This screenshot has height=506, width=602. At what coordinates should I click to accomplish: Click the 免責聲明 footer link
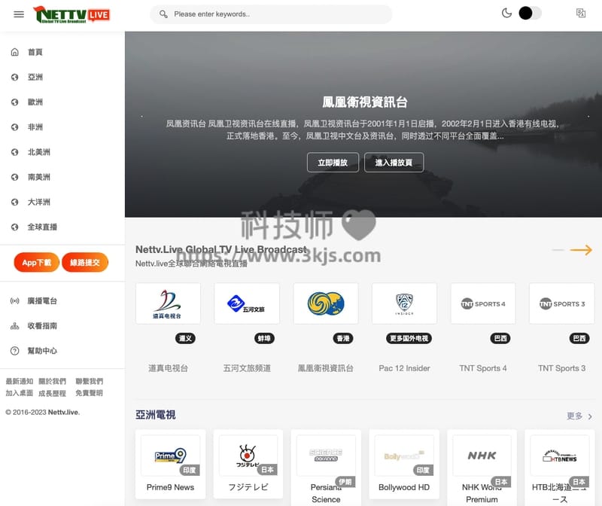89,393
